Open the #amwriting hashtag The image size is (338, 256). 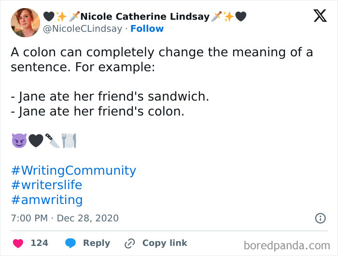click(47, 200)
